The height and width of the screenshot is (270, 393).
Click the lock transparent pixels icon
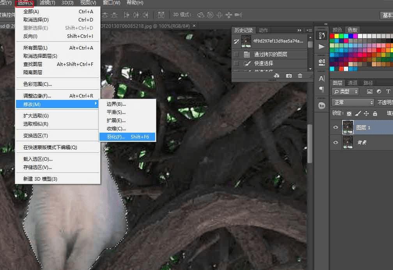click(349, 114)
